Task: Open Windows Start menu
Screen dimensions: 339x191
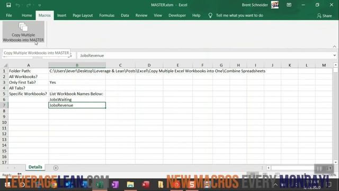Action: pyautogui.click(x=7, y=185)
